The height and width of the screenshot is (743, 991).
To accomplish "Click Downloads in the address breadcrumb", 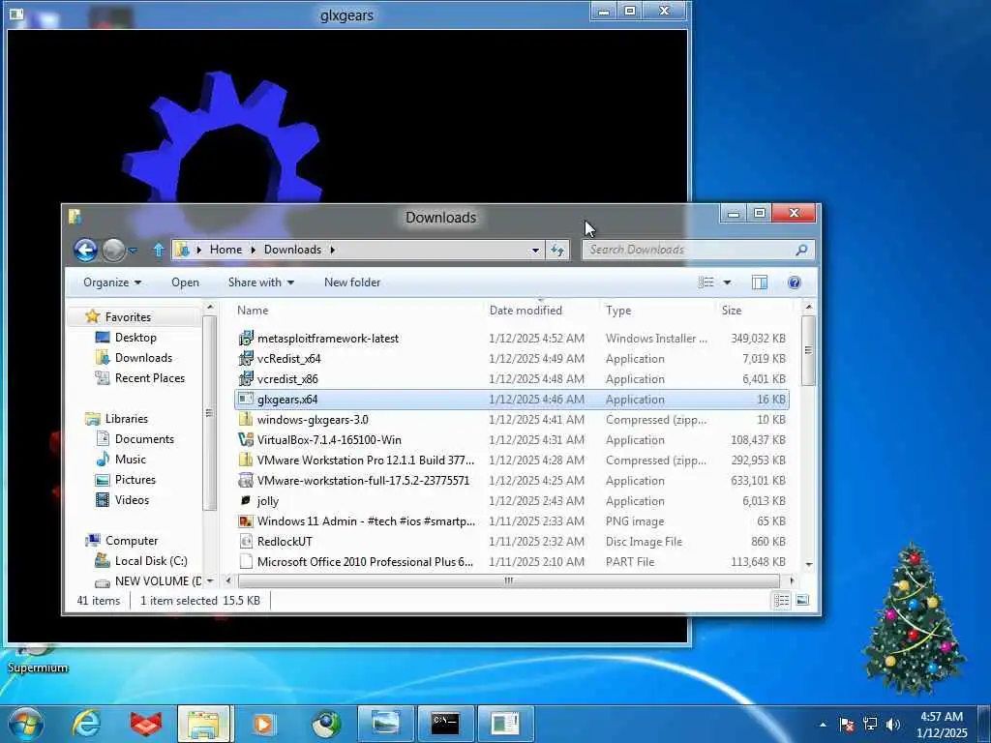I will click(292, 250).
